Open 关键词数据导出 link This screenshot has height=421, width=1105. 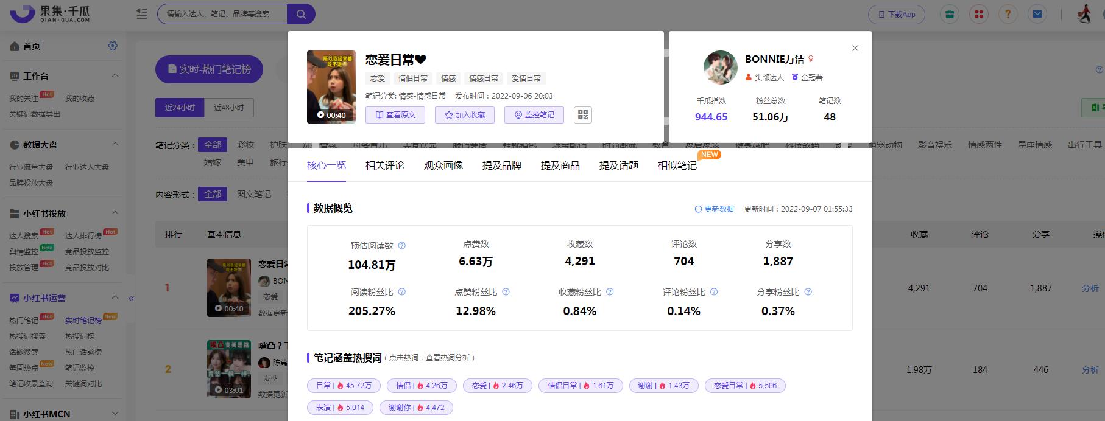pyautogui.click(x=35, y=114)
